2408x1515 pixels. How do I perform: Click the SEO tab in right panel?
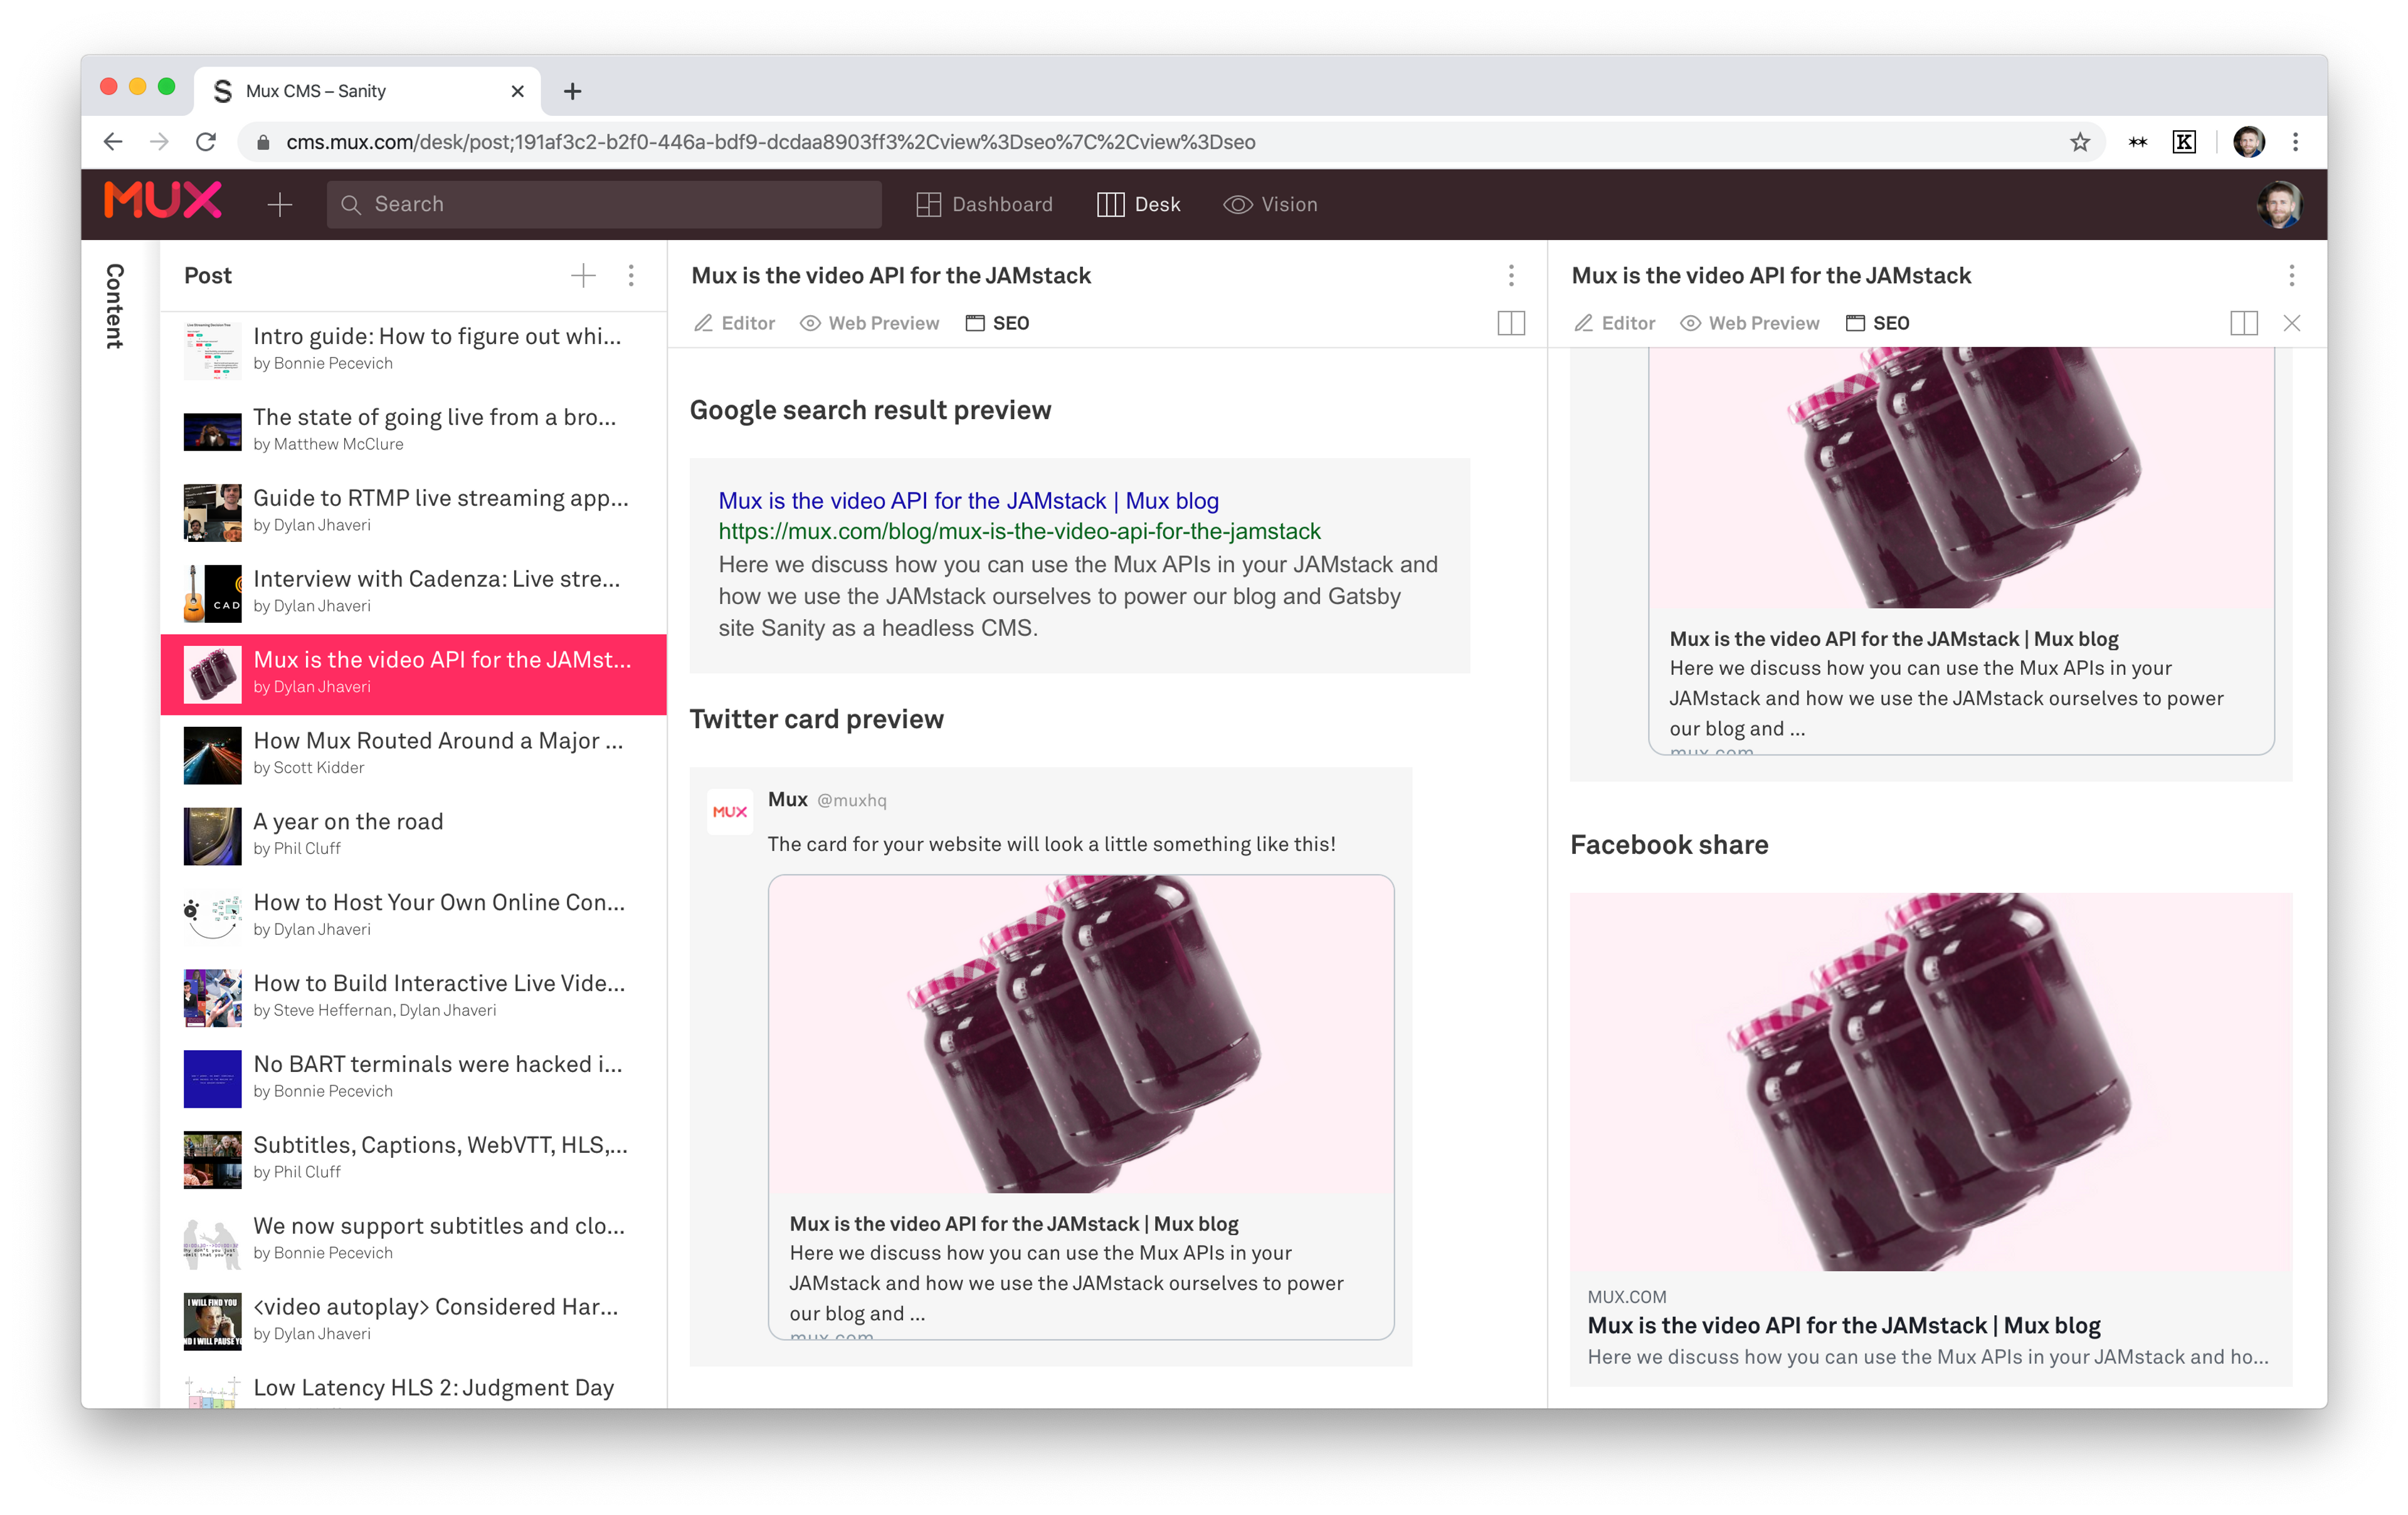(1891, 323)
